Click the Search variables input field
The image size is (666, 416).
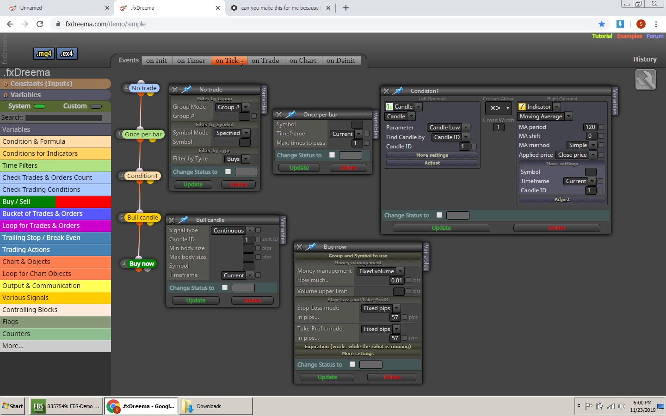[63, 118]
